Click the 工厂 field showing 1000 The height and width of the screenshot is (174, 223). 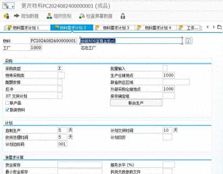(x=36, y=48)
